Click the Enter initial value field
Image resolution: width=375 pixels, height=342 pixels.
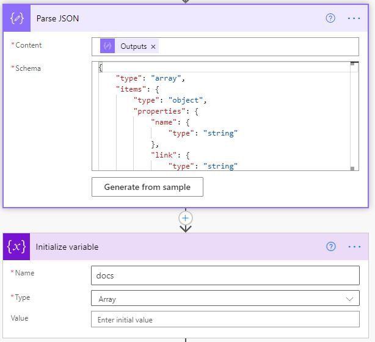[225, 319]
